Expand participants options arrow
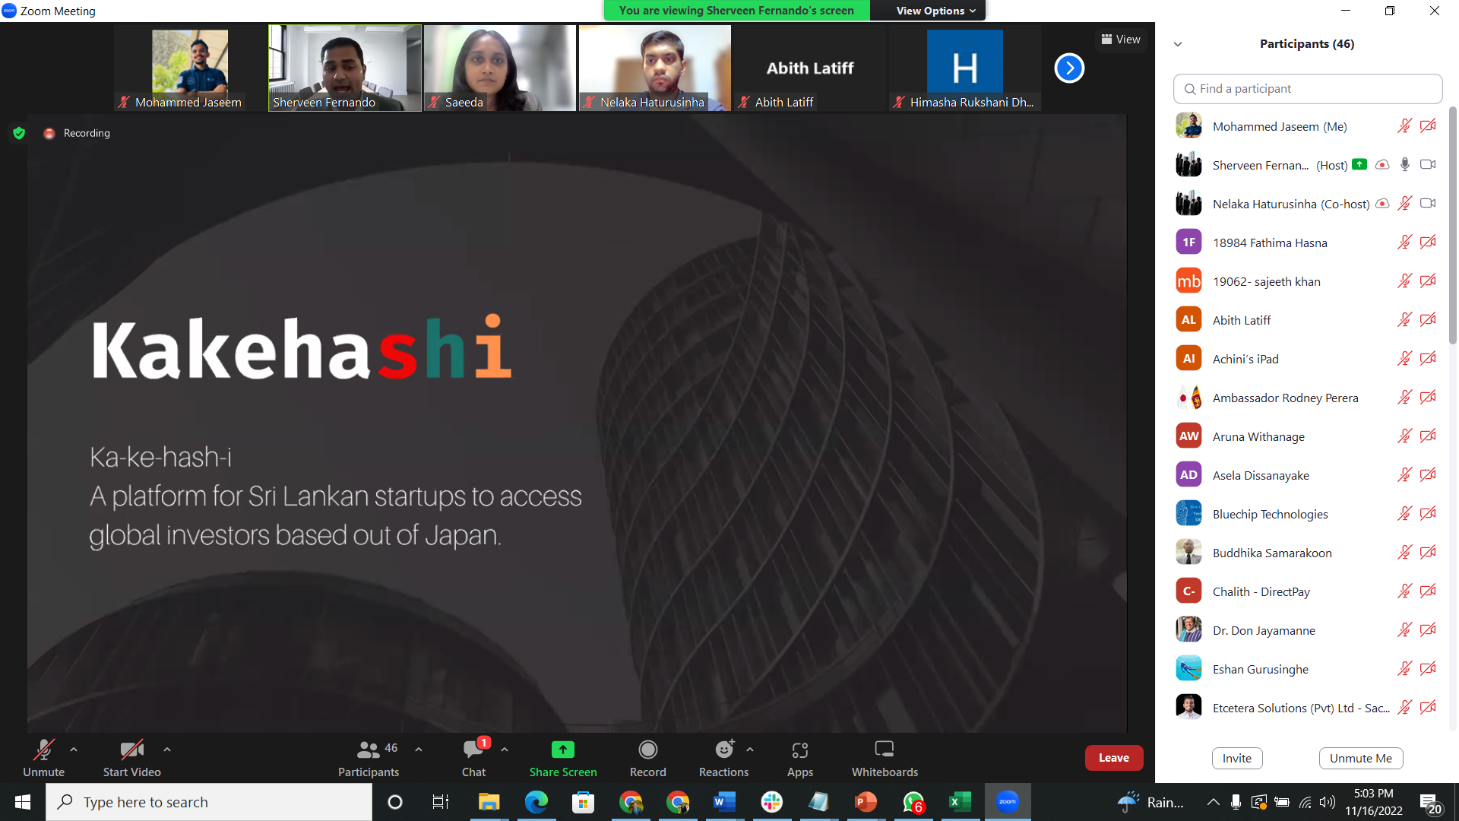 click(x=419, y=750)
